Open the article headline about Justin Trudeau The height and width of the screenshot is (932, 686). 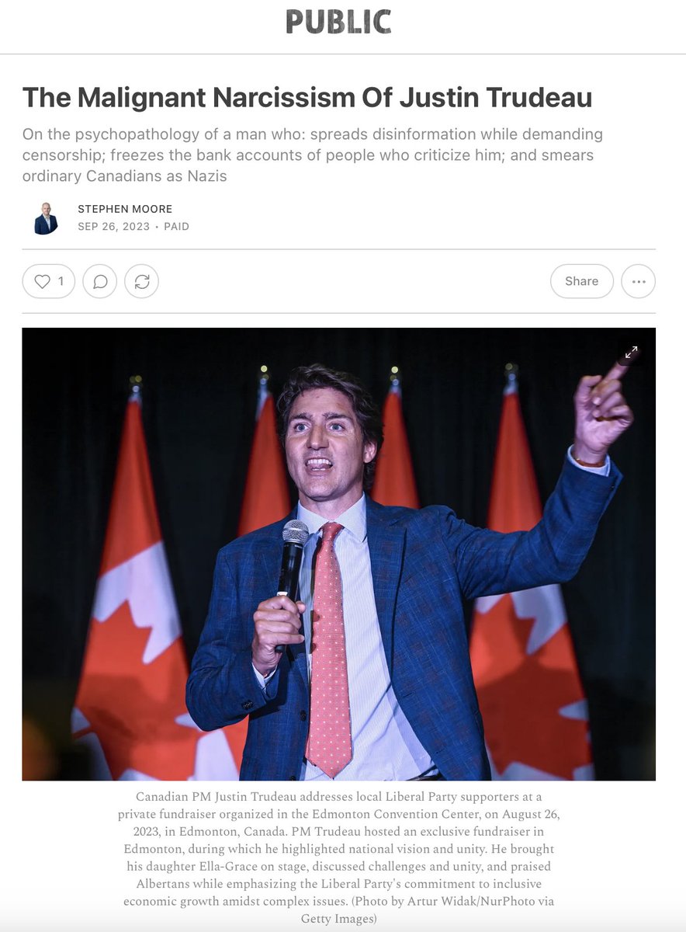click(x=307, y=97)
